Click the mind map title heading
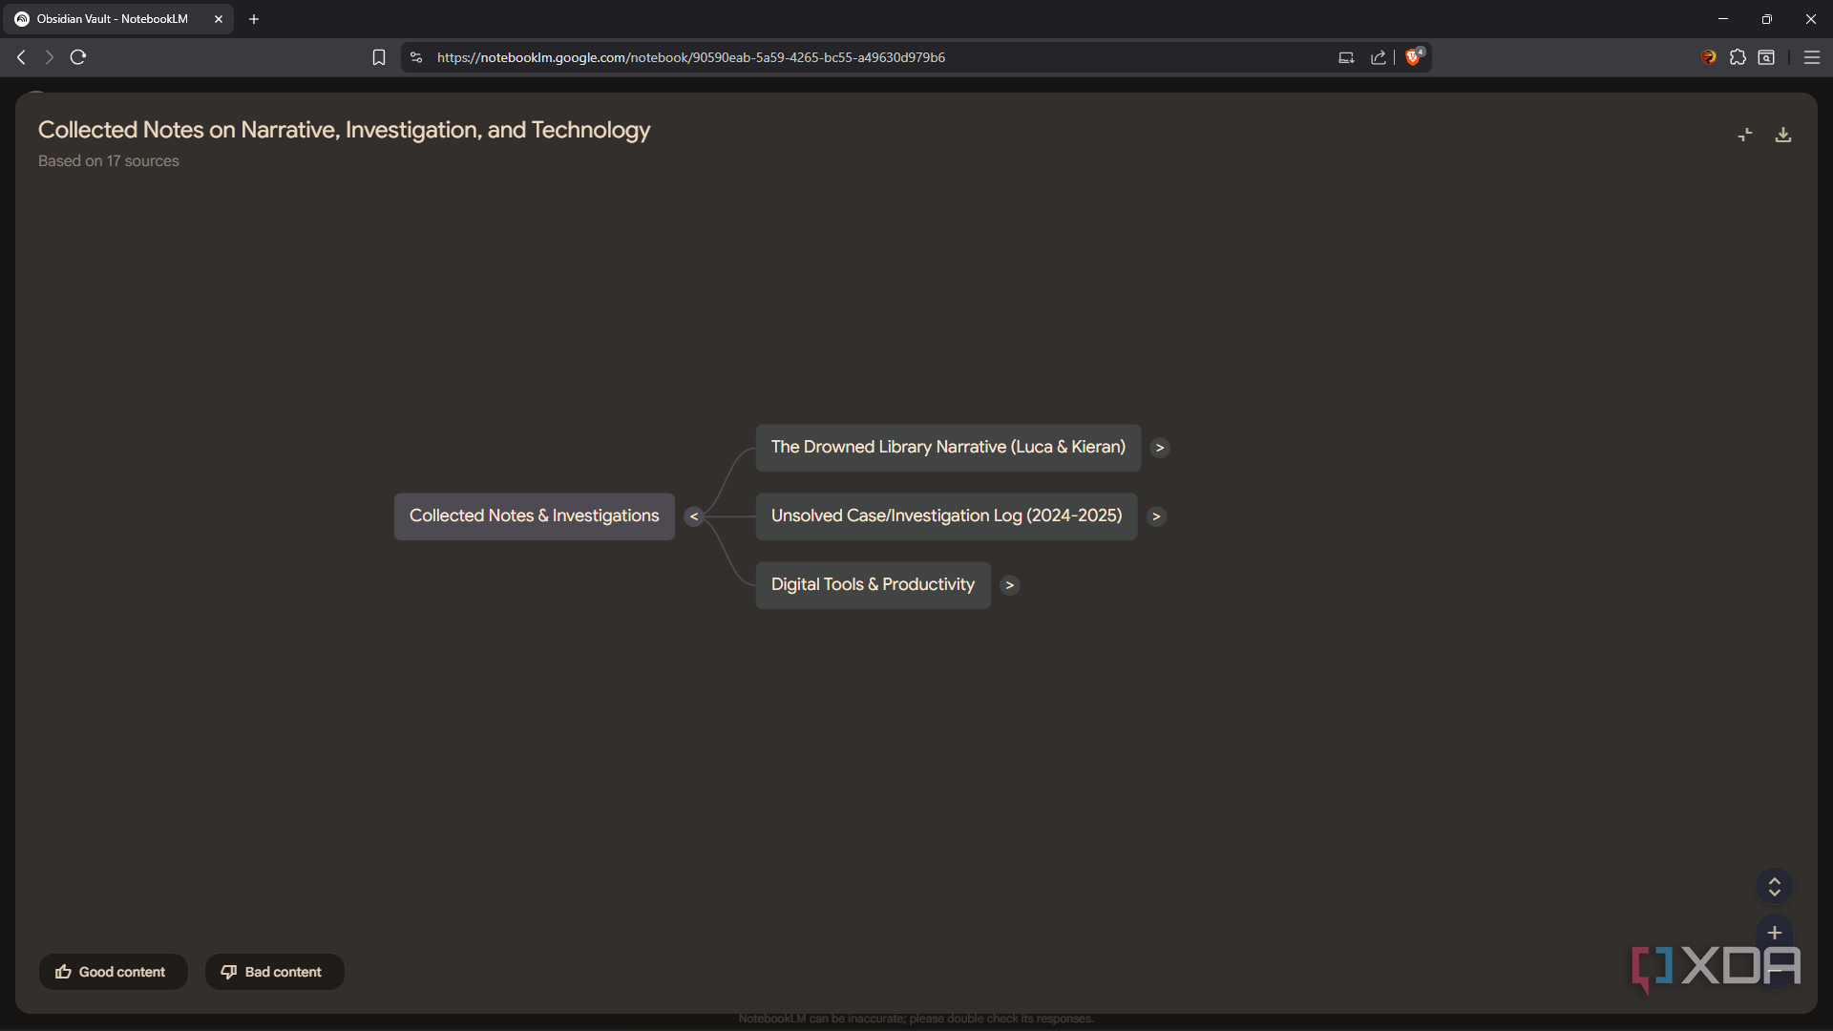The image size is (1833, 1031). point(344,130)
